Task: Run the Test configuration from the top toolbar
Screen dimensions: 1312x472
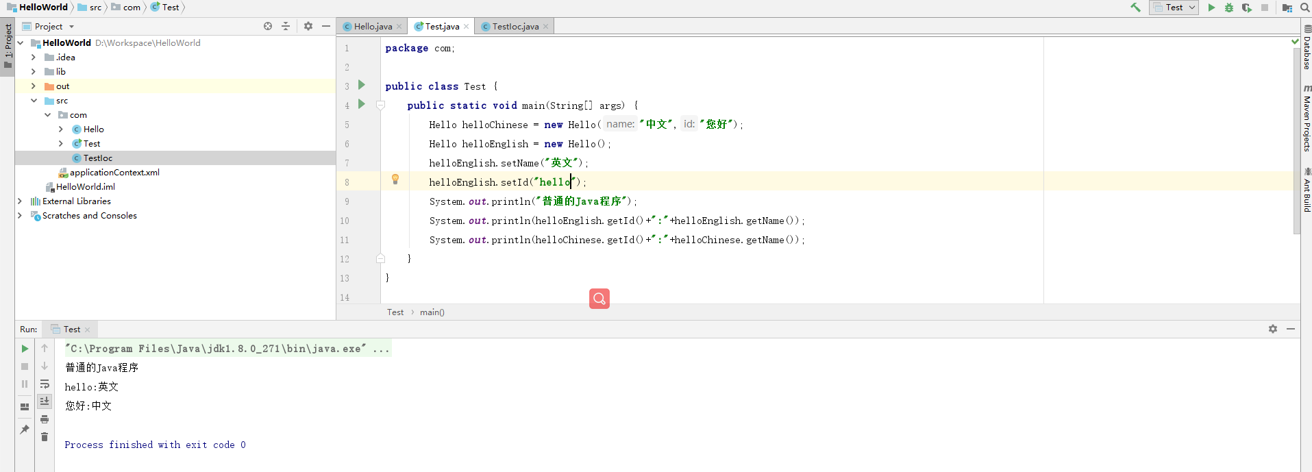Action: (x=1211, y=8)
